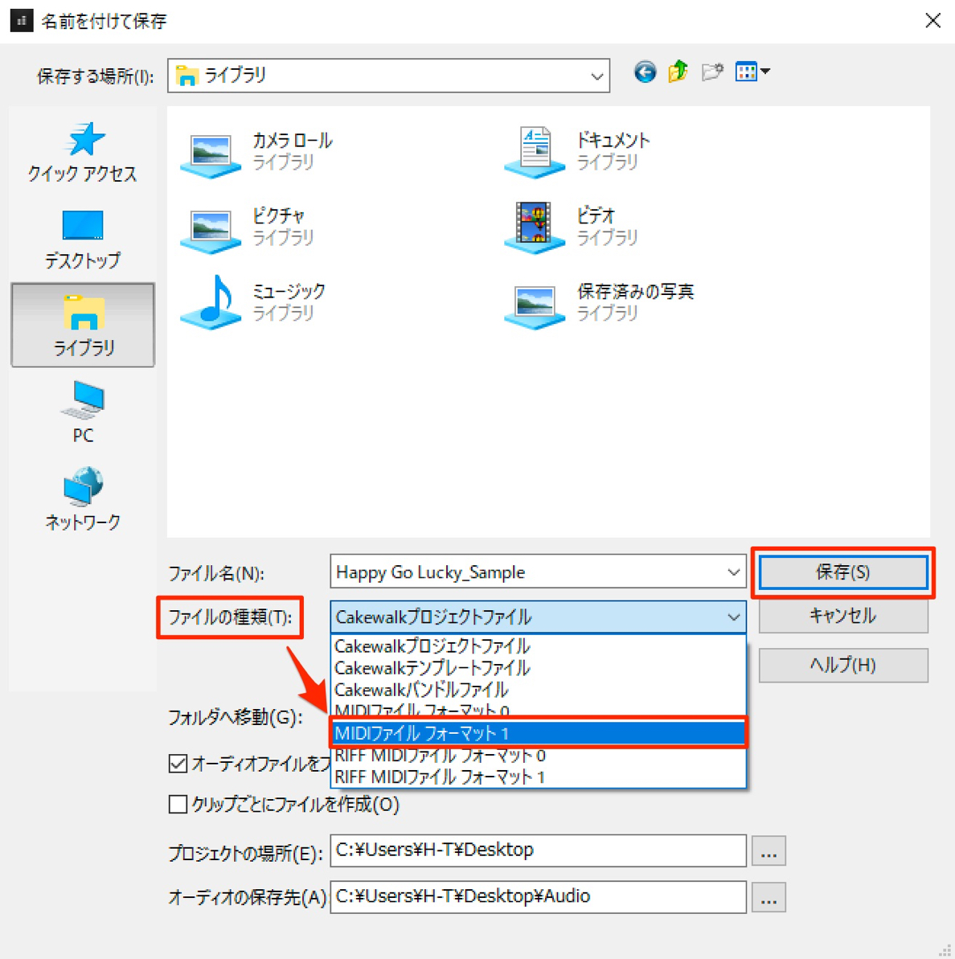955x959 pixels.
Task: Select Libraries in the places sidebar
Action: 84,325
